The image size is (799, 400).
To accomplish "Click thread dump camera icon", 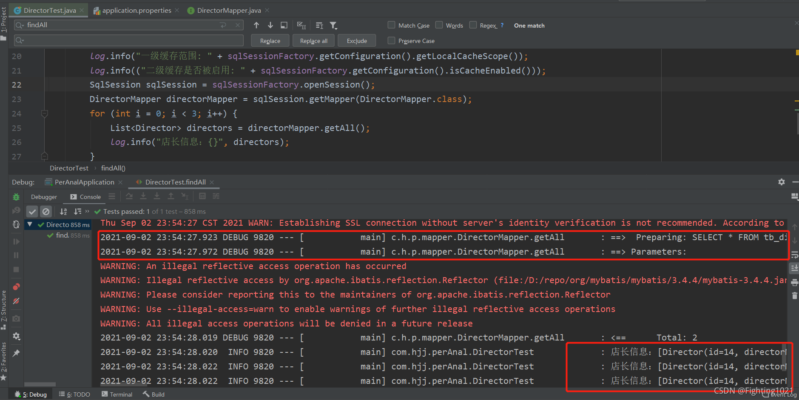I will (16, 318).
